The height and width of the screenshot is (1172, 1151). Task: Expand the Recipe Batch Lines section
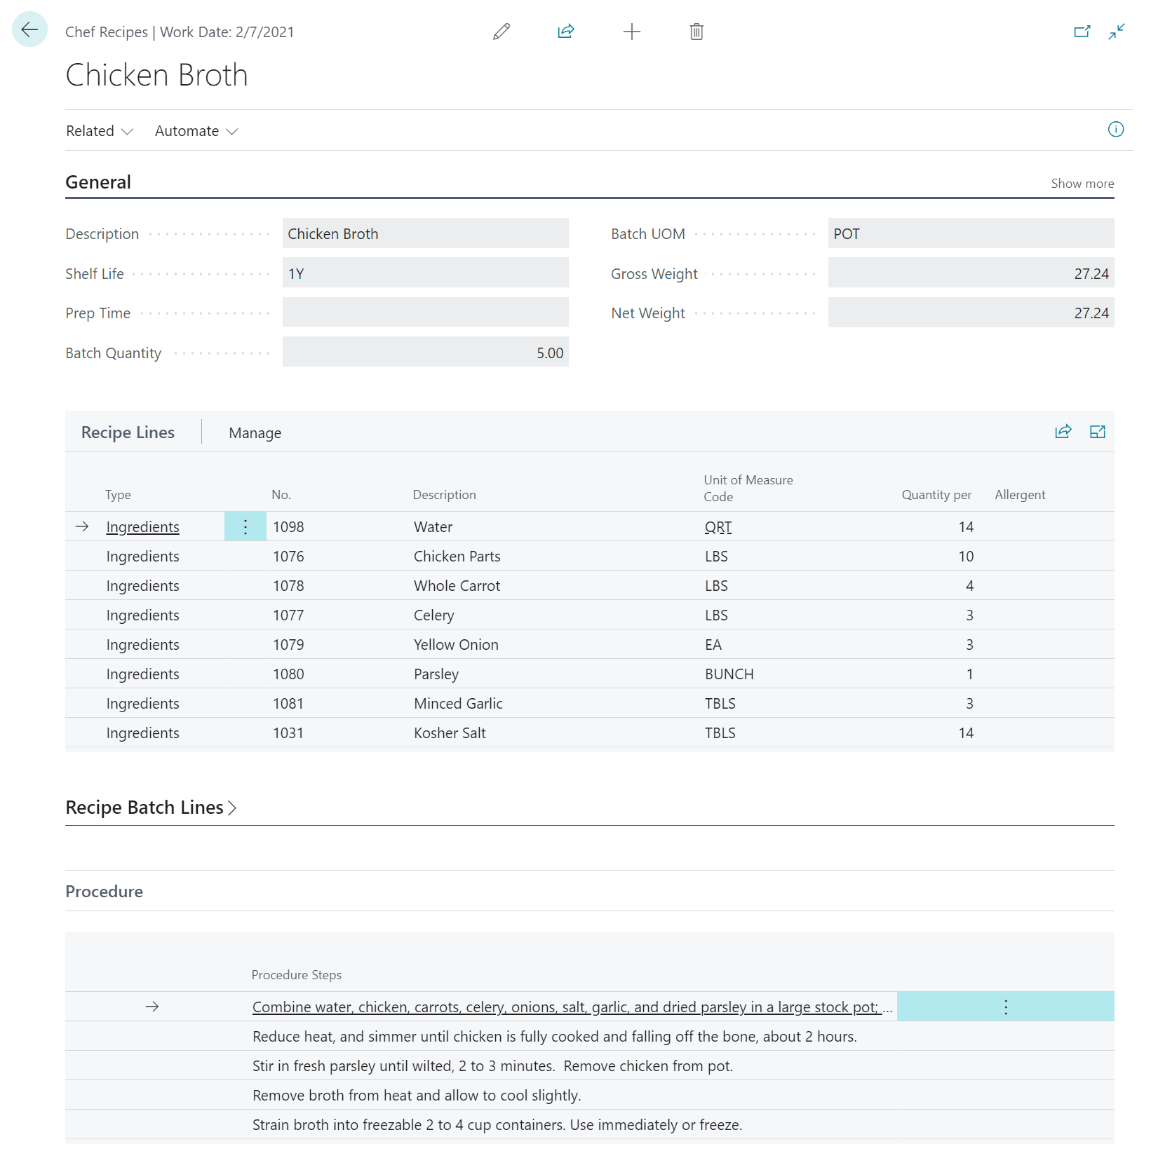151,807
